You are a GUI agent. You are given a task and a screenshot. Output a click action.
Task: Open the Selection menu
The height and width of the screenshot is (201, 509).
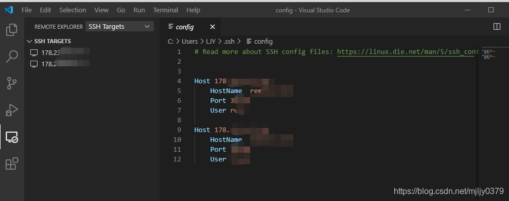click(x=73, y=10)
